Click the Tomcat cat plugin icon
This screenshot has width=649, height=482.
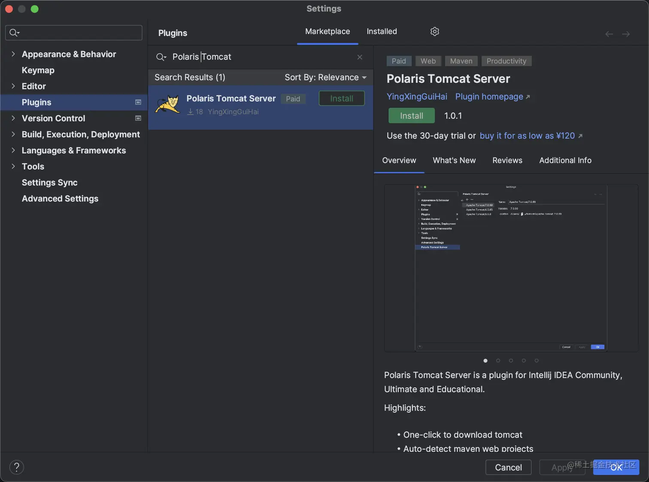167,104
